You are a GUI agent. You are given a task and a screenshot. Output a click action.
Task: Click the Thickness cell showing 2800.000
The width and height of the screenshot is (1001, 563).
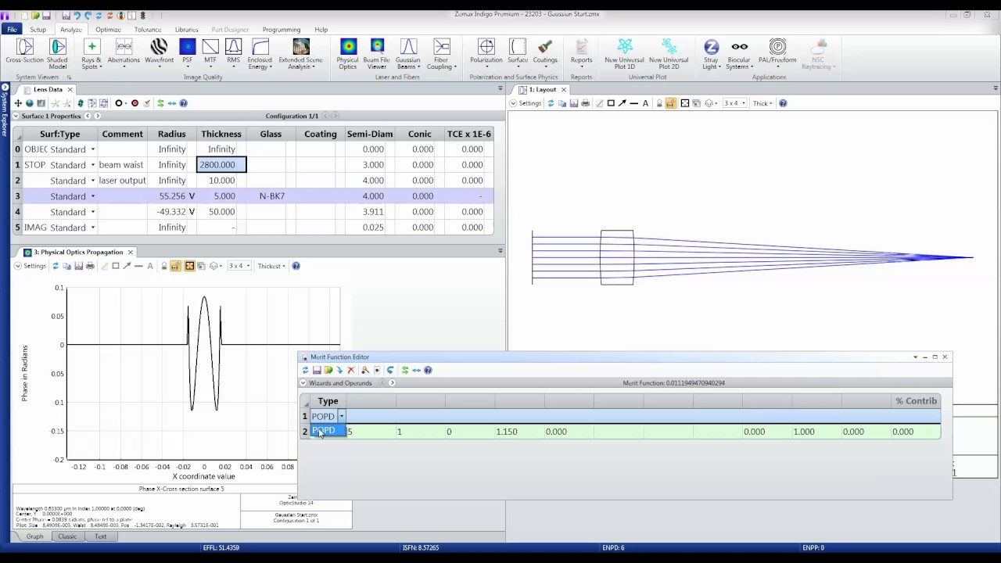(221, 165)
